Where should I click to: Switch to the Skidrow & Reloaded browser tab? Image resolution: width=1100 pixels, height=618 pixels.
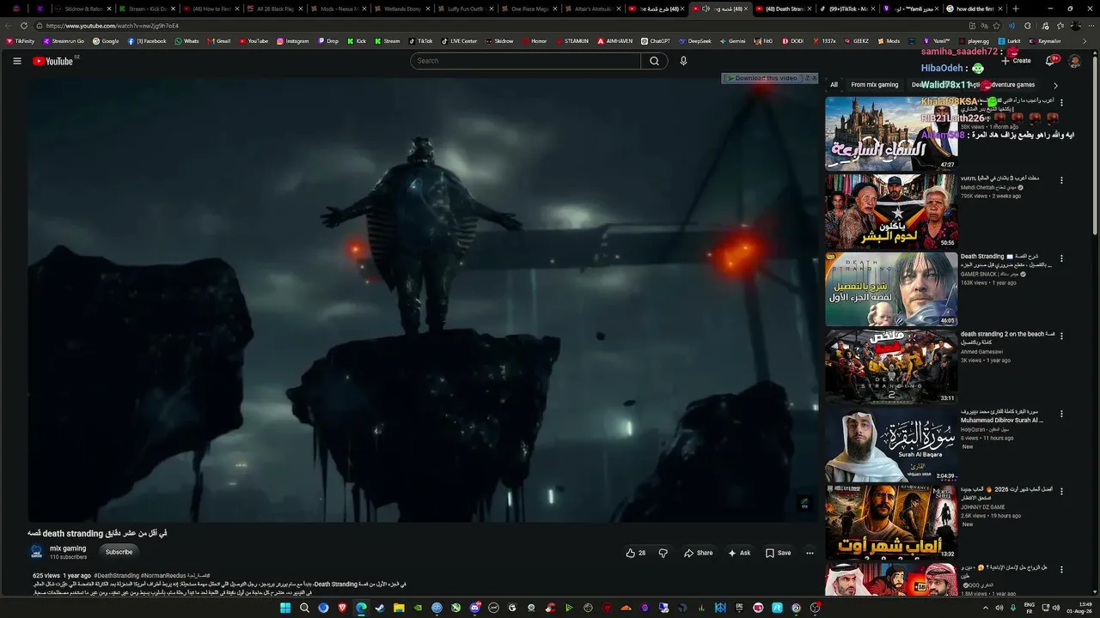point(83,9)
